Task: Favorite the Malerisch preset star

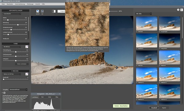Action: coord(160,66)
